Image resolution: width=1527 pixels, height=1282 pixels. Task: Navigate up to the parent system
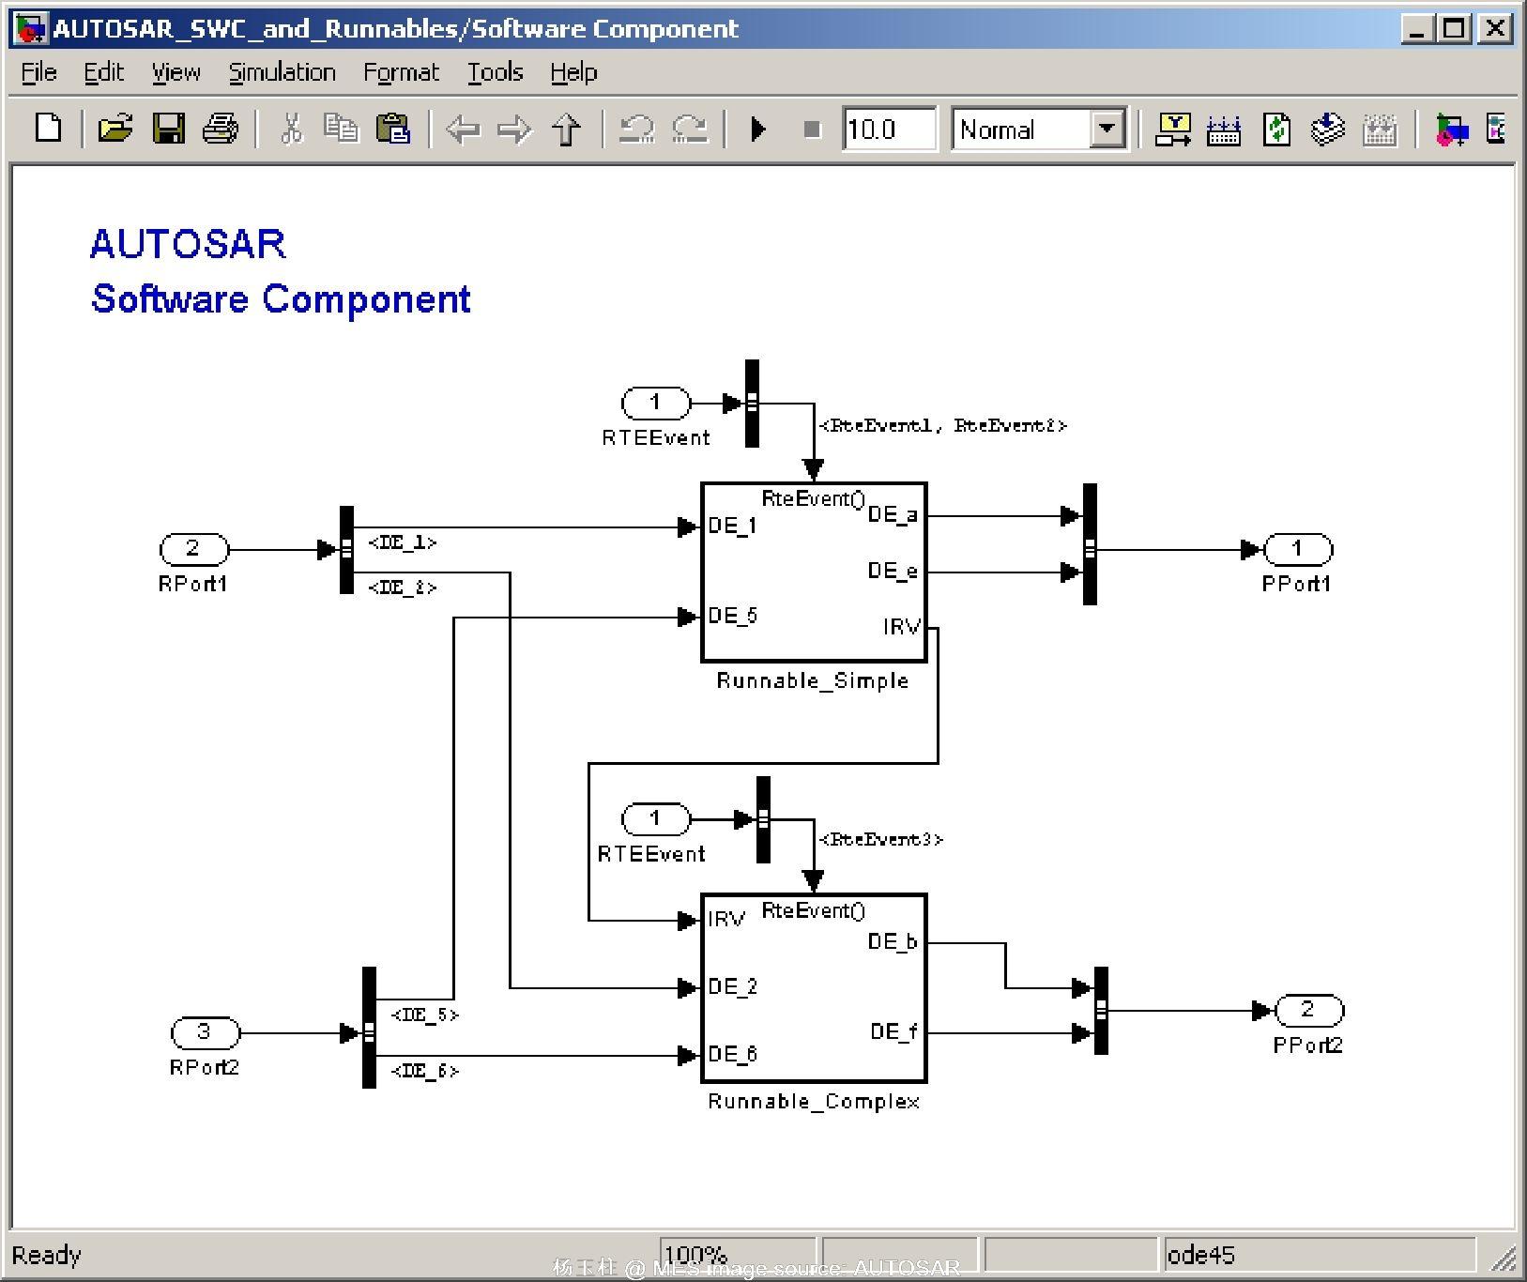coord(565,130)
